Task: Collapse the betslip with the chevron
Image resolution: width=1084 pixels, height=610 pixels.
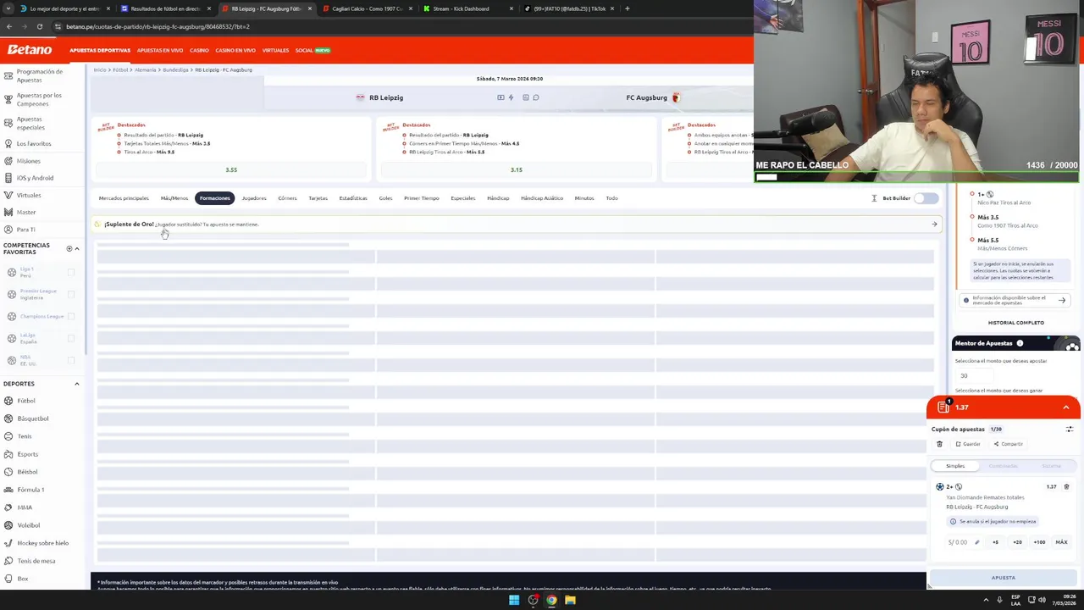Action: [1066, 408]
